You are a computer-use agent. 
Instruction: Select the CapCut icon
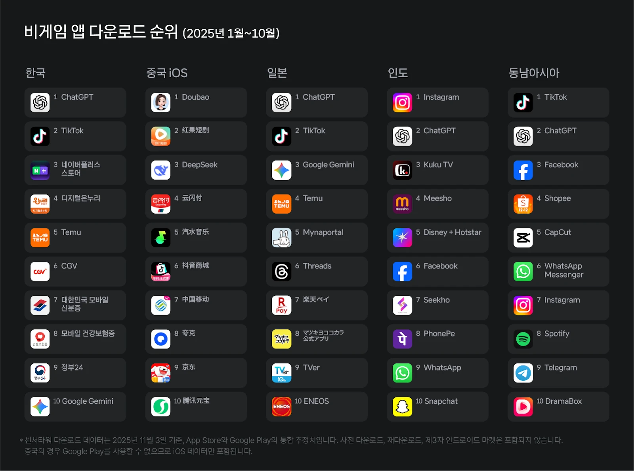pyautogui.click(x=523, y=238)
